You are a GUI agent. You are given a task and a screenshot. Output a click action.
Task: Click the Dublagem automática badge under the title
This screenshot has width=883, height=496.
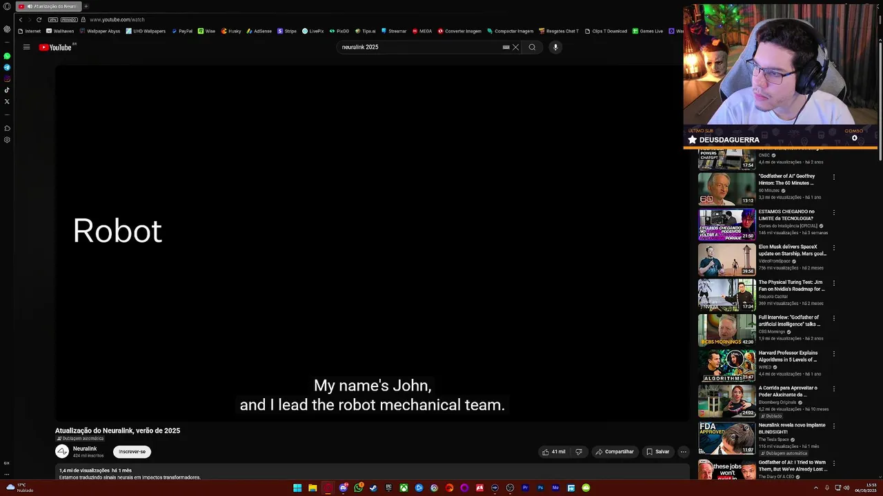tap(80, 438)
